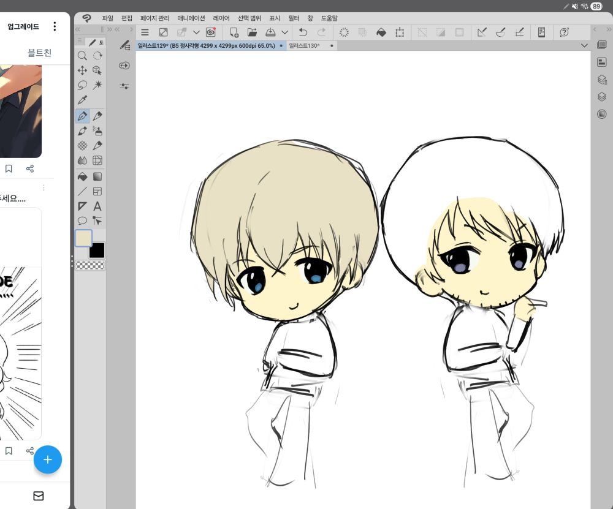The height and width of the screenshot is (509, 613).
Task: Select the Pencil tool beside Pen
Action: 97,116
